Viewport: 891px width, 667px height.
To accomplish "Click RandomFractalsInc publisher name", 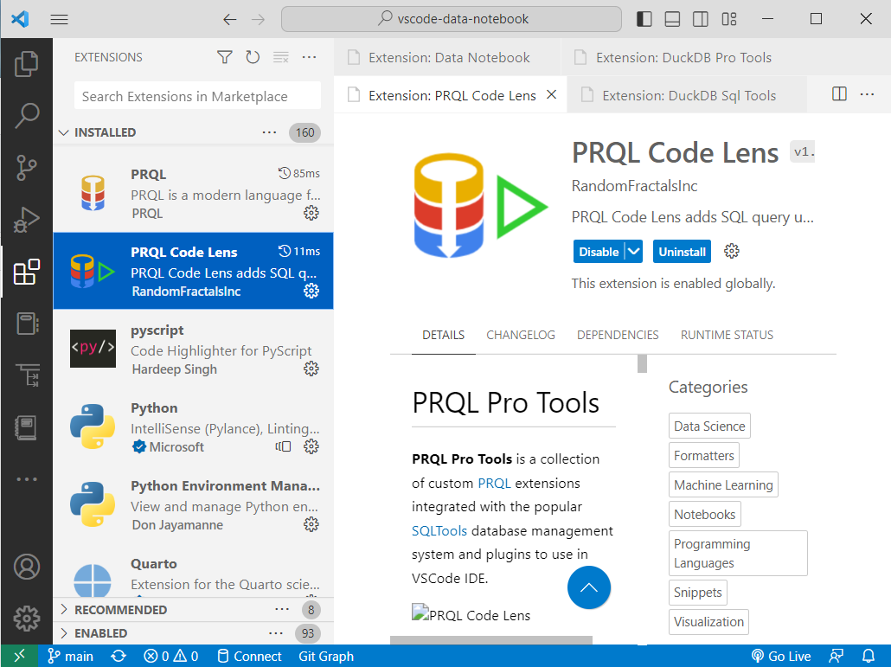I will coord(634,186).
